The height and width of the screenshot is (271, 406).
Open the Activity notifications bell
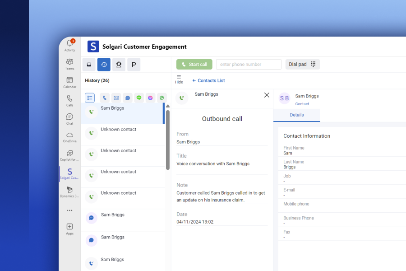pos(69,45)
